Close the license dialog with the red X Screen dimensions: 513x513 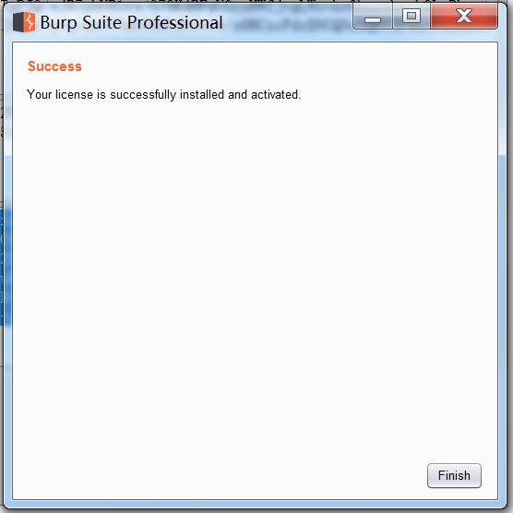click(464, 17)
